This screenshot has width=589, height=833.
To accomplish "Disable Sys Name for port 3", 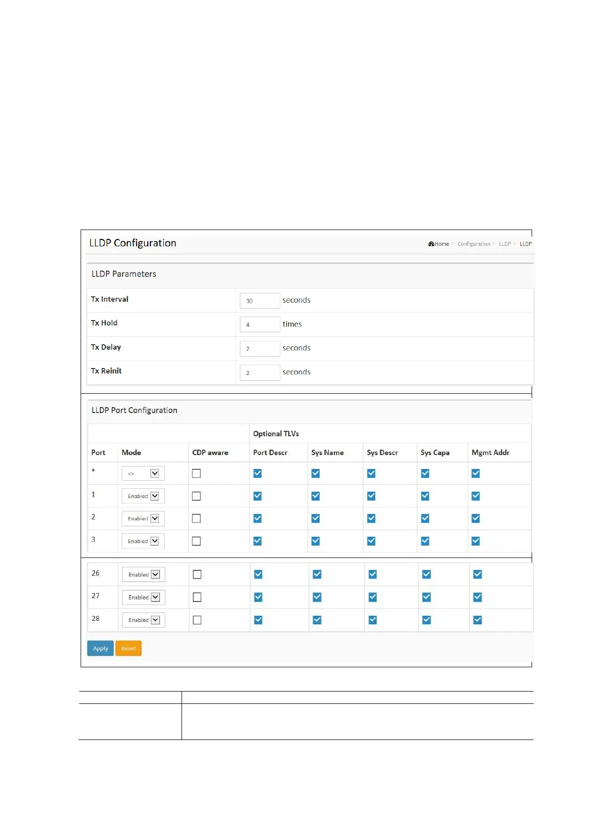I will [x=316, y=541].
